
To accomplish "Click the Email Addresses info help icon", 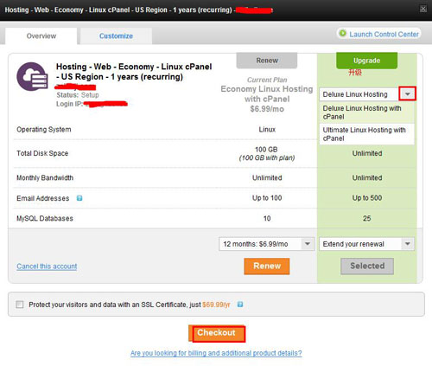I will click(x=79, y=198).
